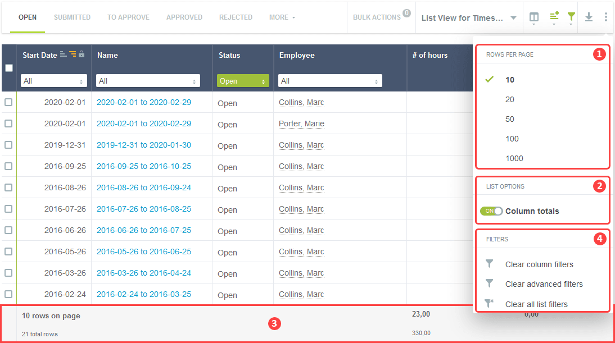
Task: Click the lock icon on Start Date column
Action: [81, 54]
